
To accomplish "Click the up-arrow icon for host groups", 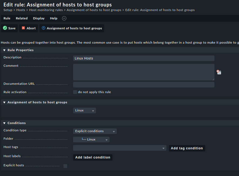I will pos(43,28).
